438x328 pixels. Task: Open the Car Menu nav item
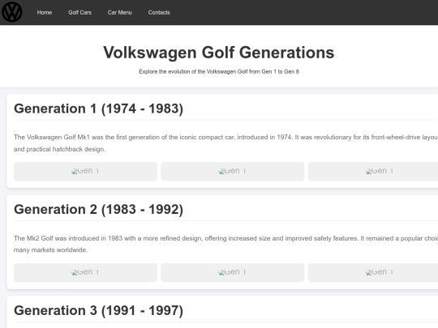119,12
